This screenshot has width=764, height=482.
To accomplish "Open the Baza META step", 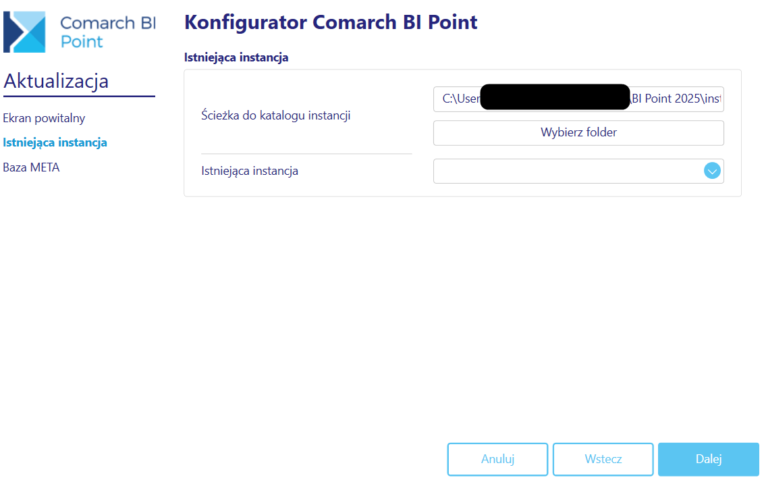I will coord(31,167).
